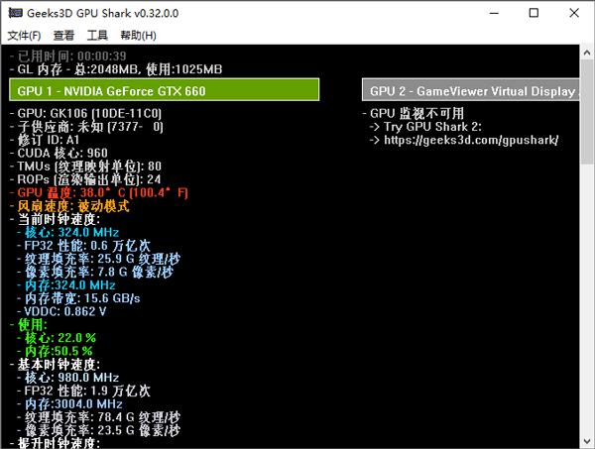Click the GPU: GK106 (10DE-11C0) line
The height and width of the screenshot is (449, 595).
point(85,113)
